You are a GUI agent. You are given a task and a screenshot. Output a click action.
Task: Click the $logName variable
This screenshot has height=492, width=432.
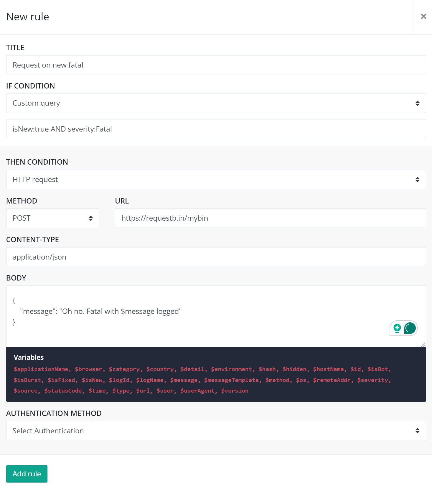click(150, 380)
